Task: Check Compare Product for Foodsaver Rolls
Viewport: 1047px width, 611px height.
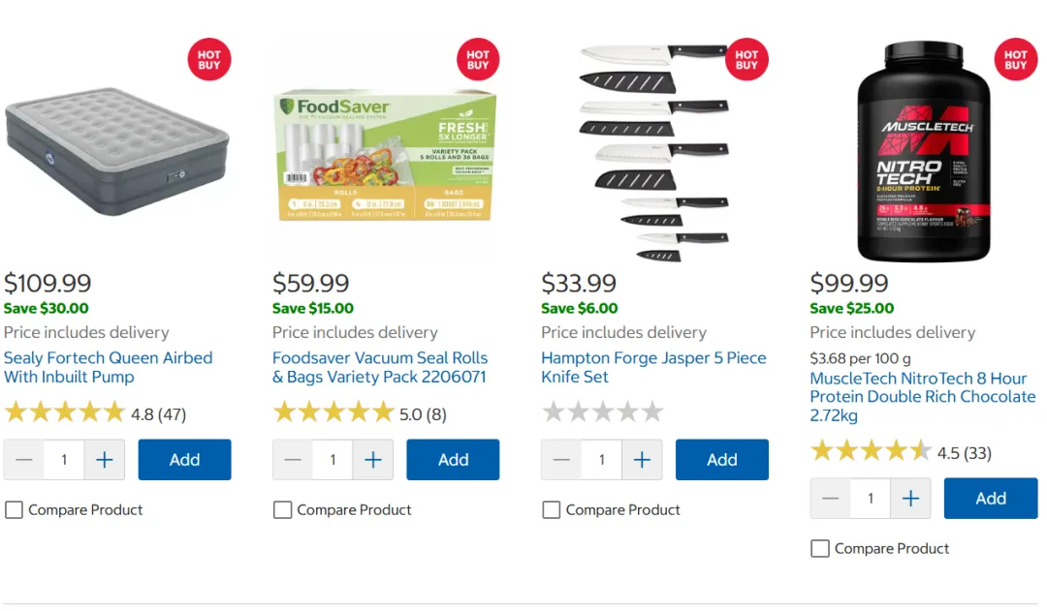Action: [x=282, y=510]
